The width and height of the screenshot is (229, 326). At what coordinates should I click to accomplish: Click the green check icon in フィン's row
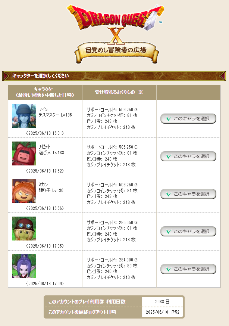click(169, 119)
